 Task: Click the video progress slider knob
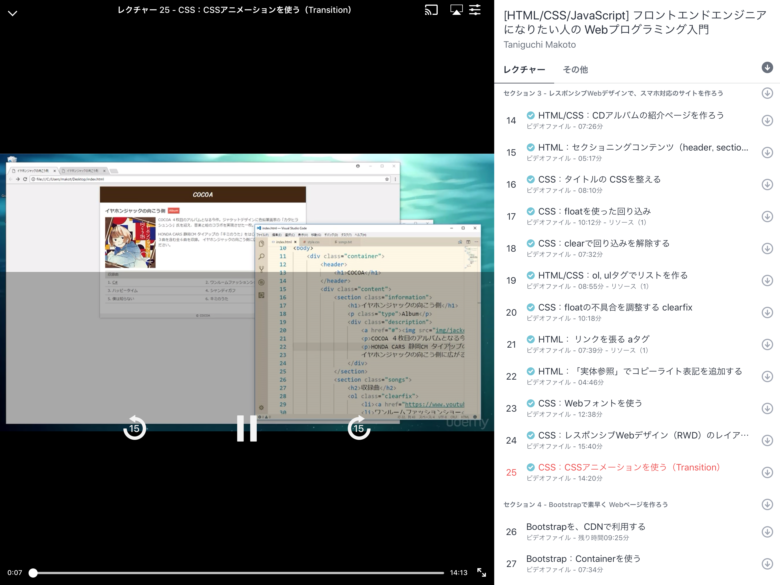[x=33, y=573]
